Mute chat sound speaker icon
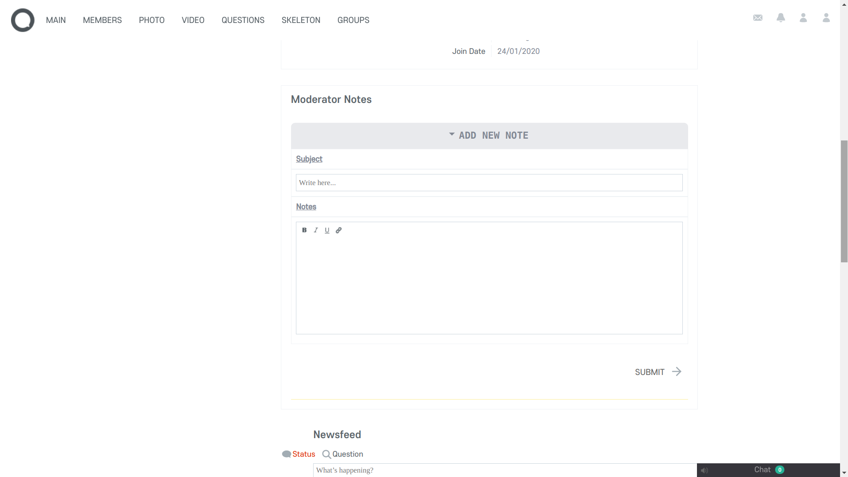Screen dimensions: 848x477 [704, 470]
